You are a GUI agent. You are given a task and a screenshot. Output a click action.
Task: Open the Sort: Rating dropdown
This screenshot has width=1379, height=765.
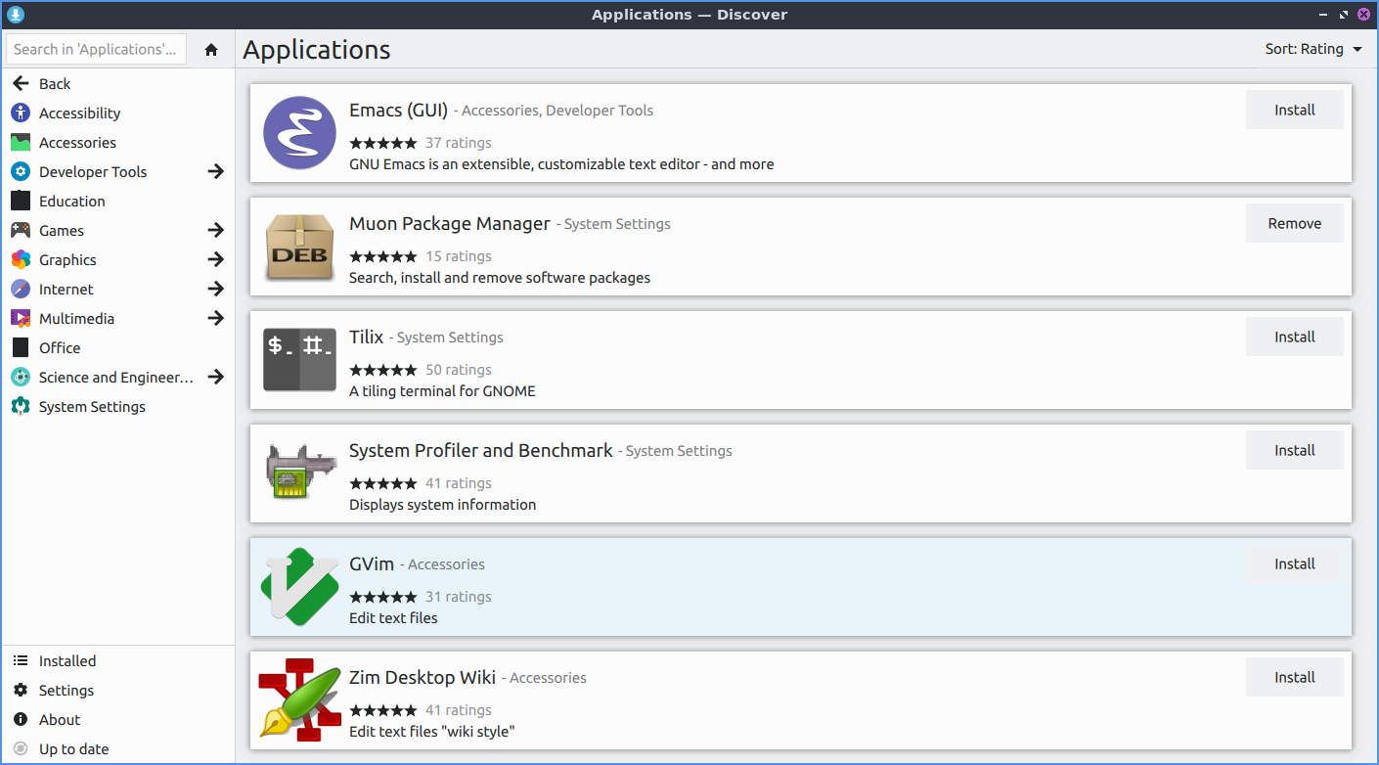(x=1312, y=49)
